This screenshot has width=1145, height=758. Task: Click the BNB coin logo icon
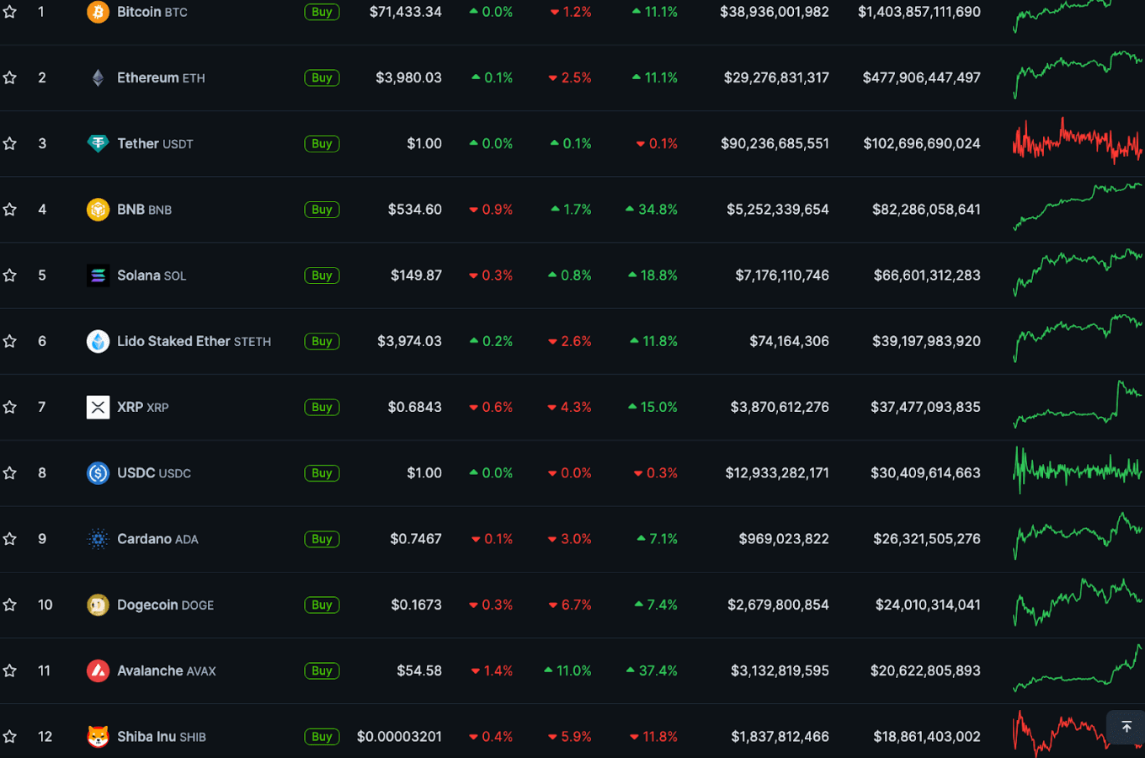tap(98, 209)
